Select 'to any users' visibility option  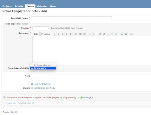tap(43, 68)
